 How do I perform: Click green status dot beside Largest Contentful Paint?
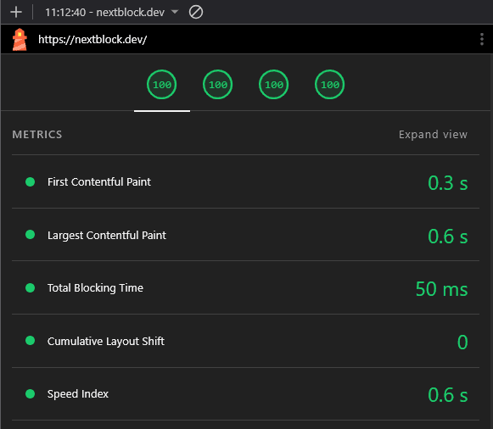point(31,235)
